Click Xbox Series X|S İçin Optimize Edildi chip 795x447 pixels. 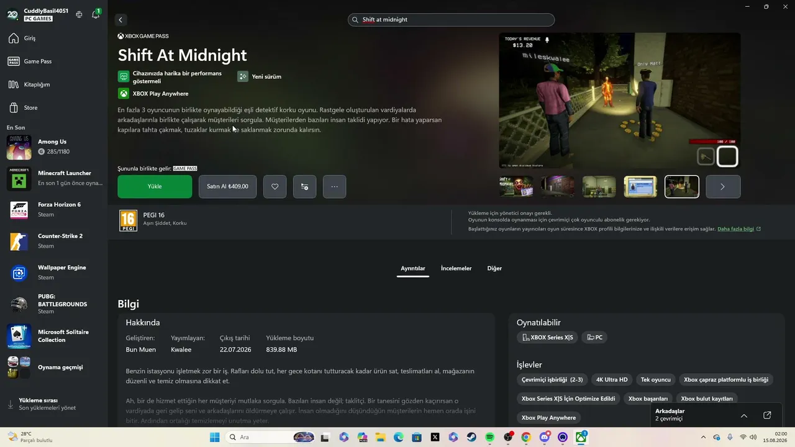[x=568, y=399]
